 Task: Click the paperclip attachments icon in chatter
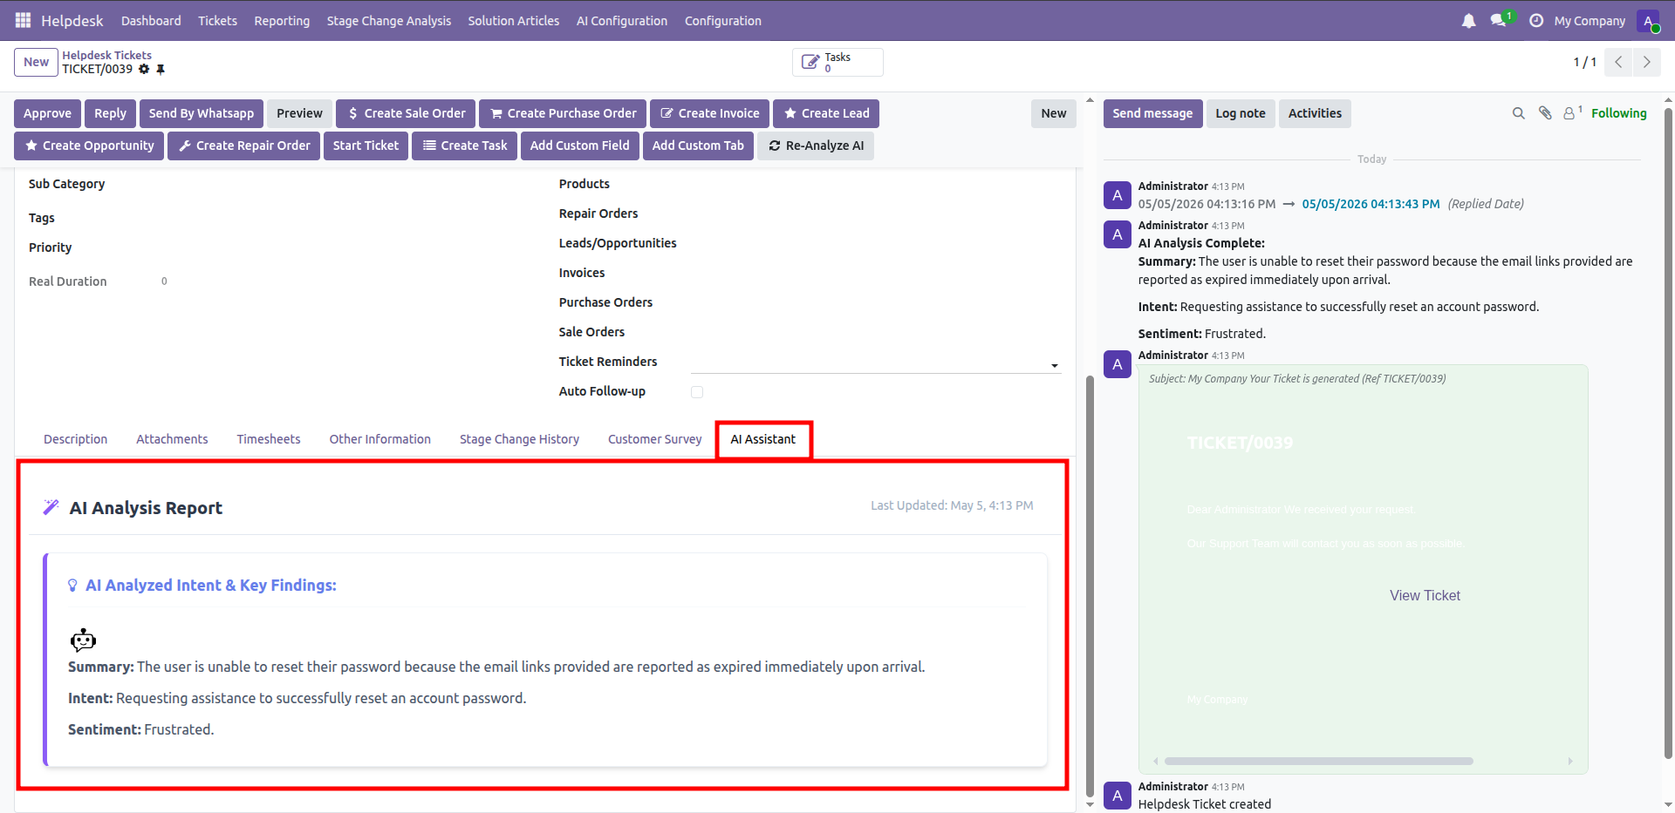pos(1545,113)
